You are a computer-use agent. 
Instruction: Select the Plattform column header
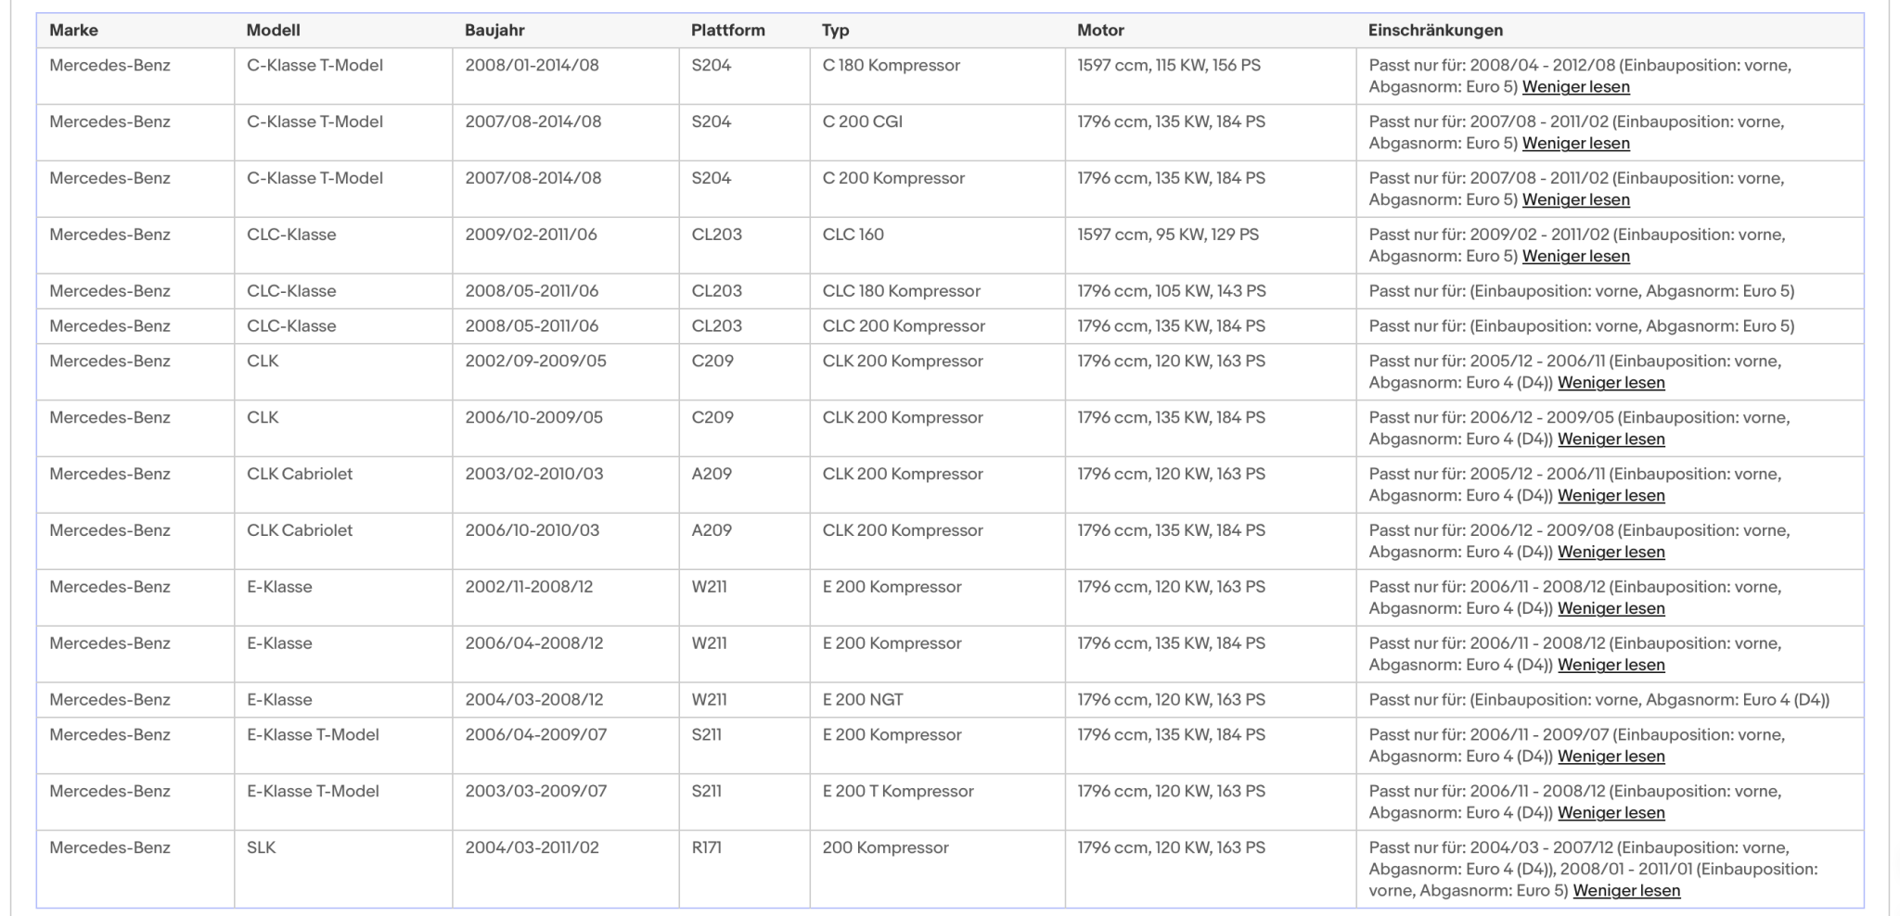(x=727, y=31)
